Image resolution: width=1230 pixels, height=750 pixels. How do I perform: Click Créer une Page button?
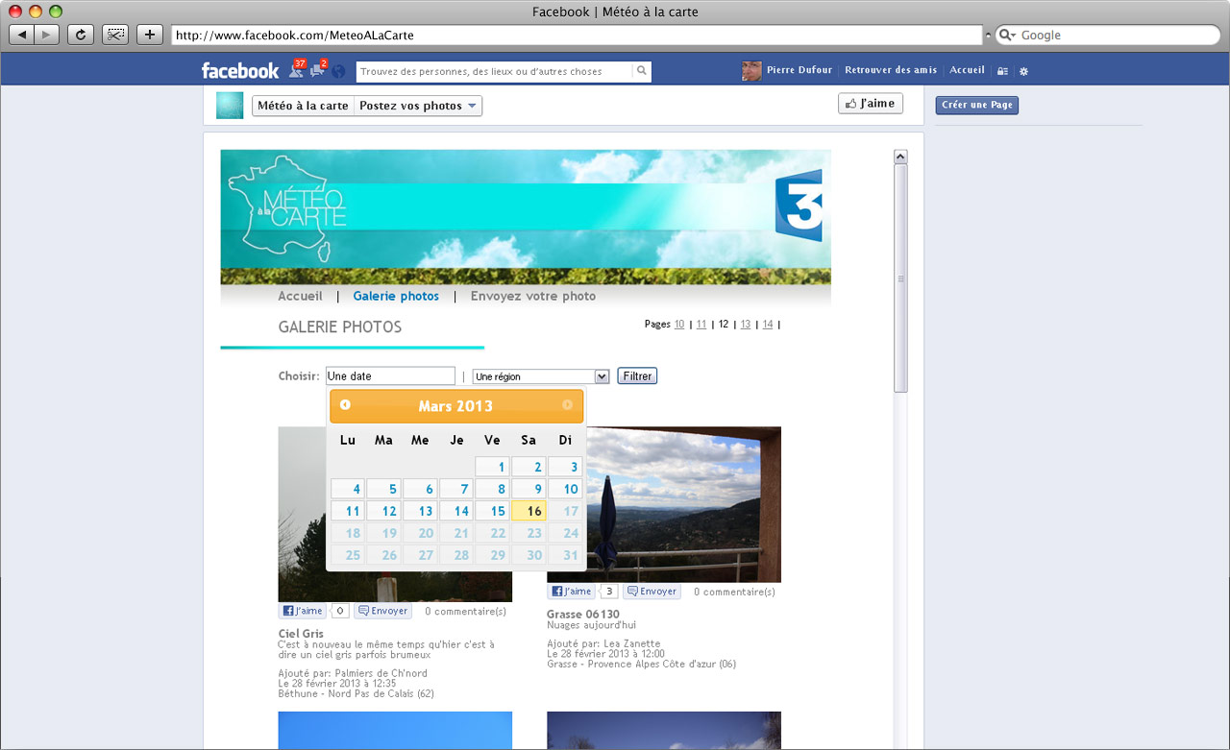(x=977, y=105)
